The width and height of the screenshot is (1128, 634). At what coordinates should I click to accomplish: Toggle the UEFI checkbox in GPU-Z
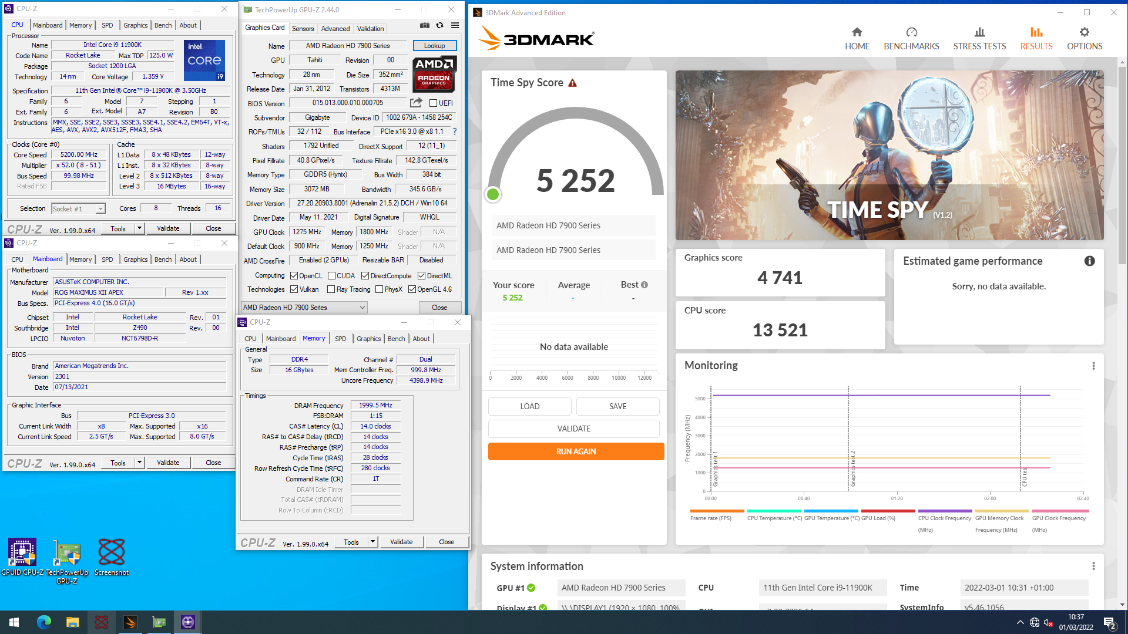pyautogui.click(x=433, y=103)
